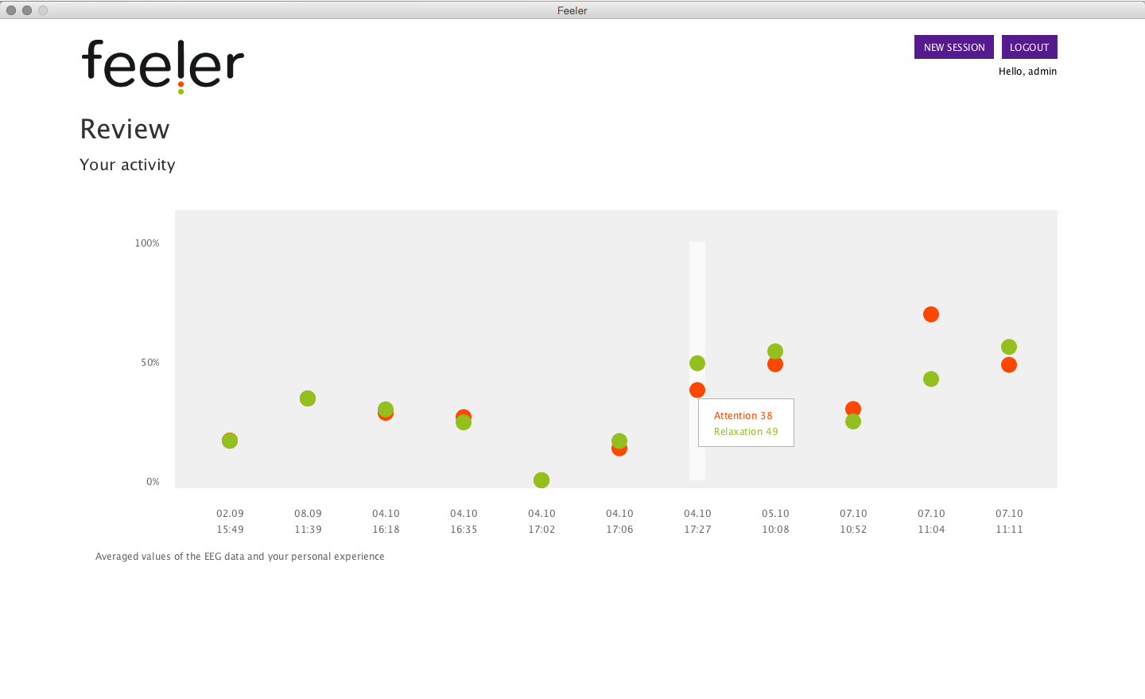Select green relaxation dot for 07.10 11:11
1145x699 pixels.
(x=1009, y=347)
